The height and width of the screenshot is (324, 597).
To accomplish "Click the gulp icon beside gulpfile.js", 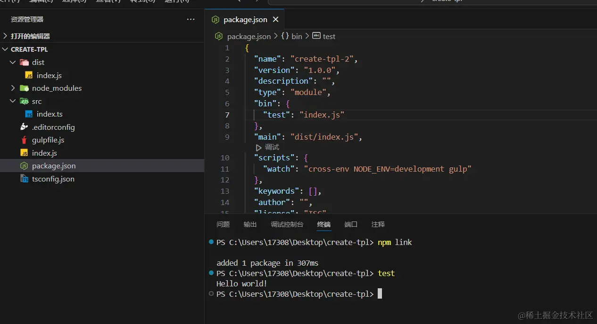I will [x=24, y=140].
